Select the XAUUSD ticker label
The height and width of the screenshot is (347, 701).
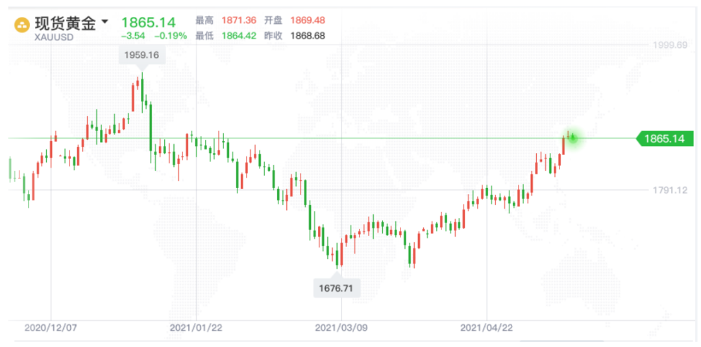click(54, 37)
